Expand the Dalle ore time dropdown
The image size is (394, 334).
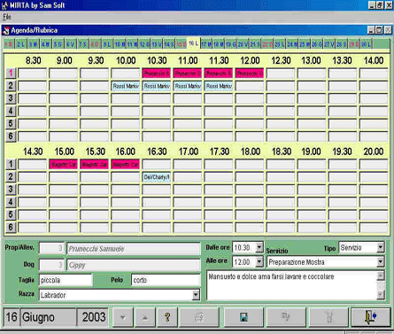259,247
